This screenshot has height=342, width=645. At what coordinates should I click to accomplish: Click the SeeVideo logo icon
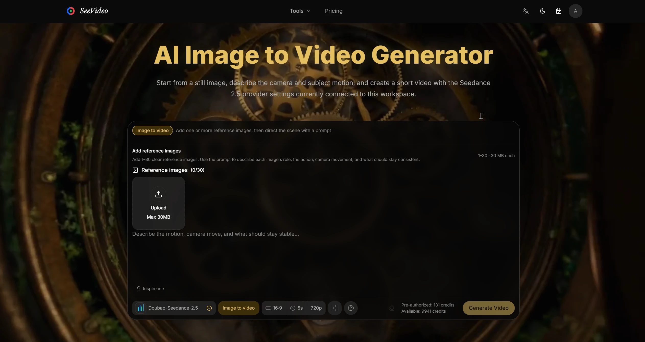pos(71,11)
